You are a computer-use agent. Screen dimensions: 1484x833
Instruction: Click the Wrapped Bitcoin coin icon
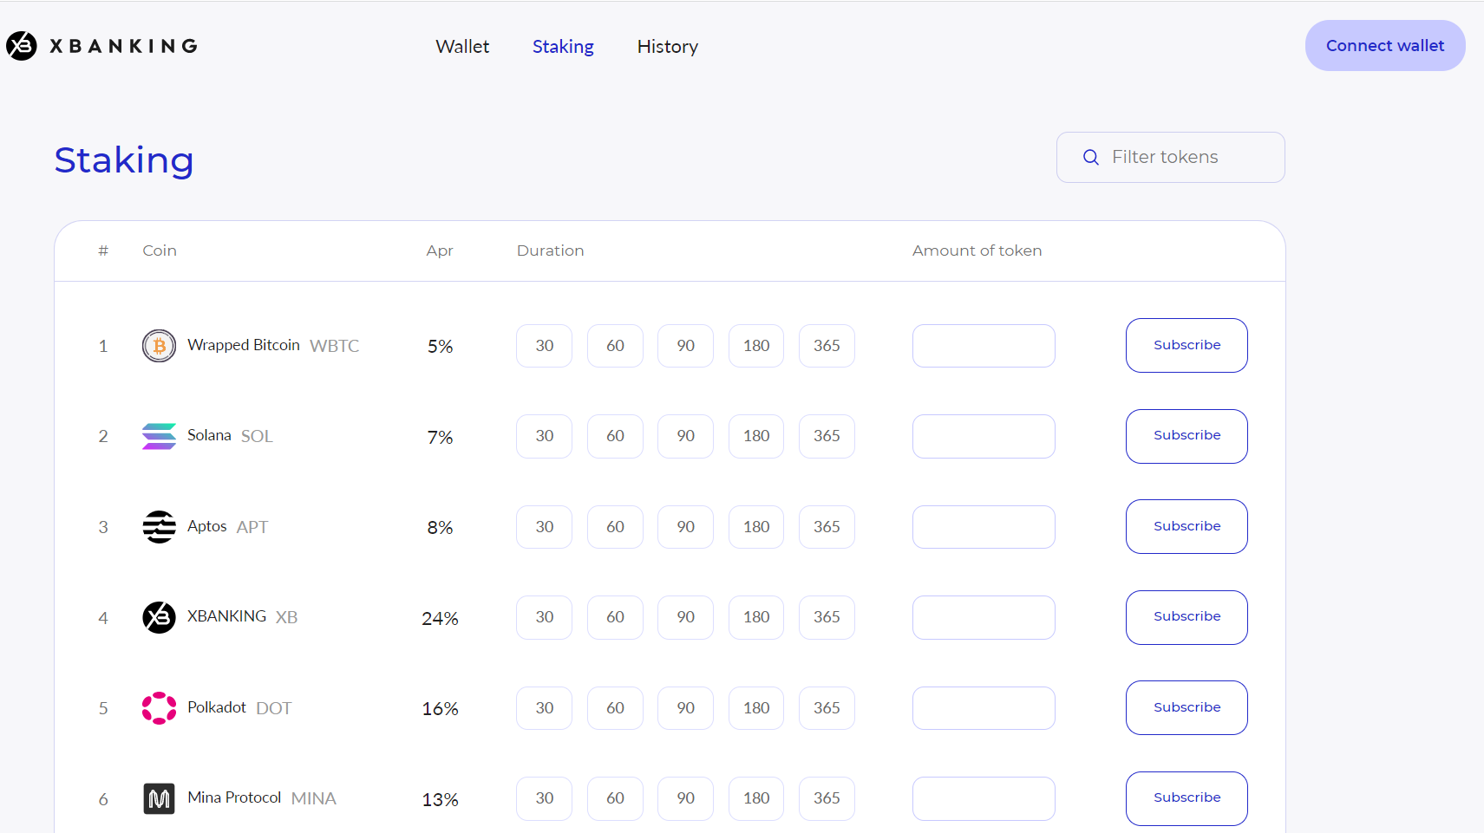point(159,346)
